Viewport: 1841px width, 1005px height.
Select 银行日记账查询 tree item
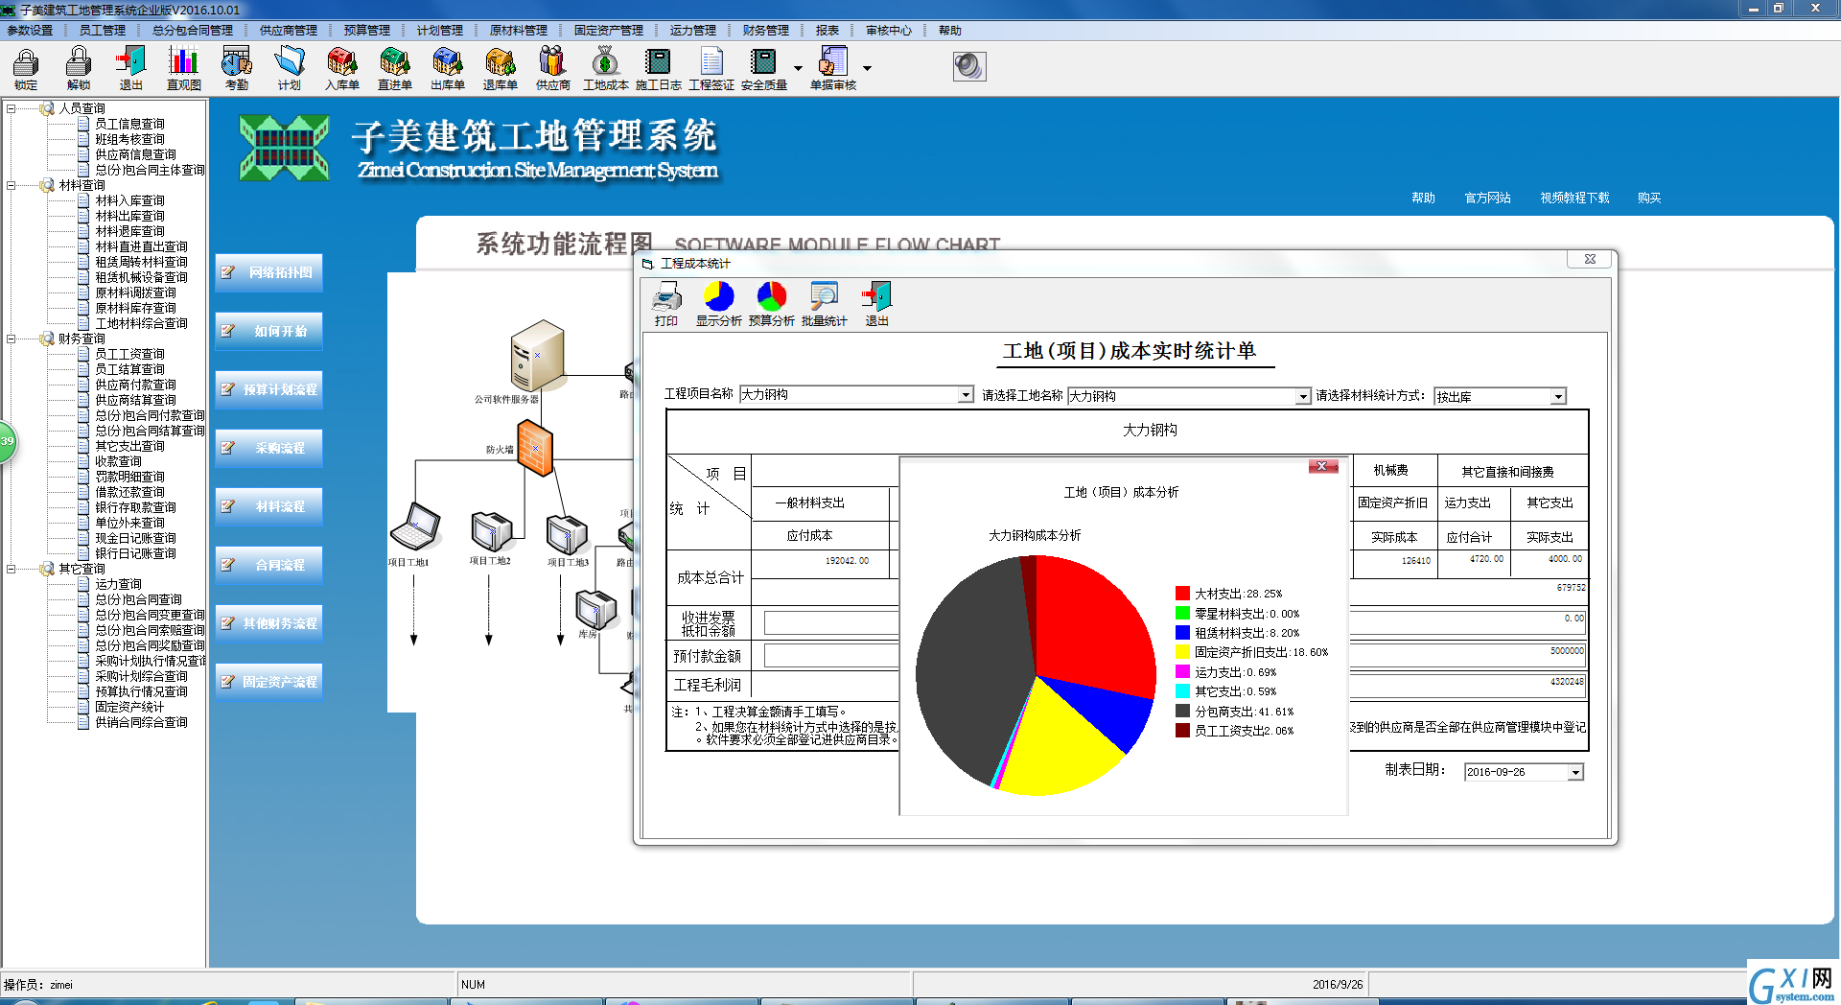[135, 553]
